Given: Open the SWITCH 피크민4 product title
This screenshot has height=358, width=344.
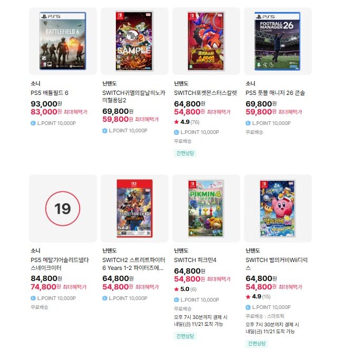Looking at the screenshot, I should click(x=195, y=260).
